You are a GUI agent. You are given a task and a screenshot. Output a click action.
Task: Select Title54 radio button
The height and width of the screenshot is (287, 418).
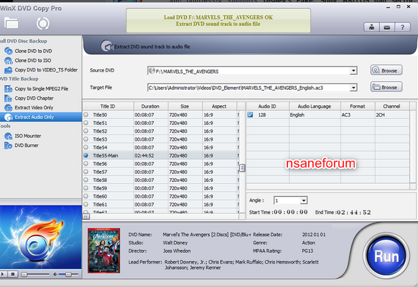click(x=86, y=147)
